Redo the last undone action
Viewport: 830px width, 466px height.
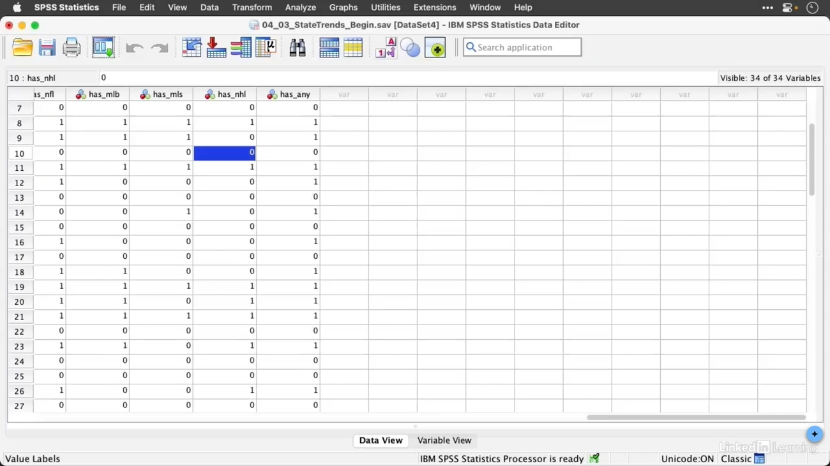pos(159,48)
